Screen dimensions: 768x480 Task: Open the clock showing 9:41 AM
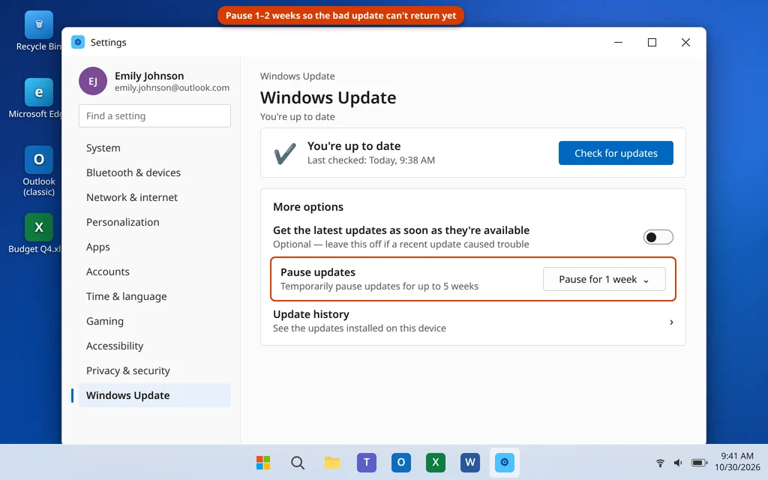click(737, 461)
